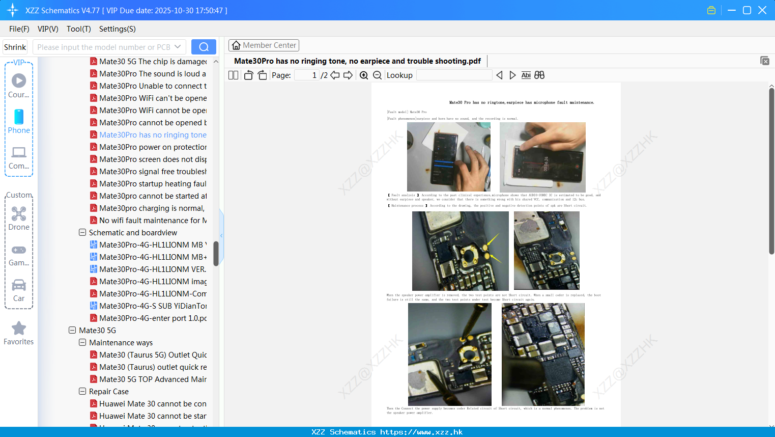This screenshot has height=437, width=775.
Task: Zoom out of the PDF
Action: (x=377, y=75)
